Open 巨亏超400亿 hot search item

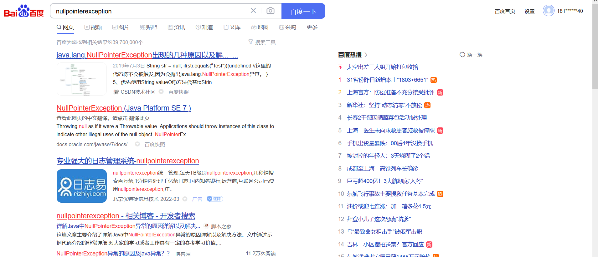click(385, 181)
